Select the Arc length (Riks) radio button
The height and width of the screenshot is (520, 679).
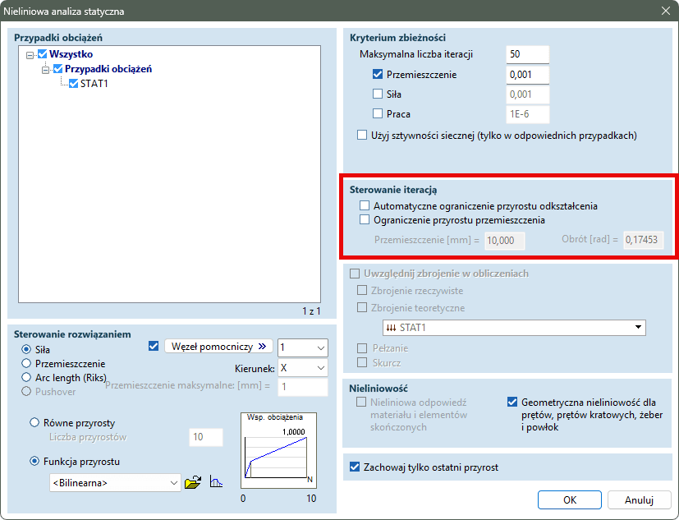click(27, 377)
